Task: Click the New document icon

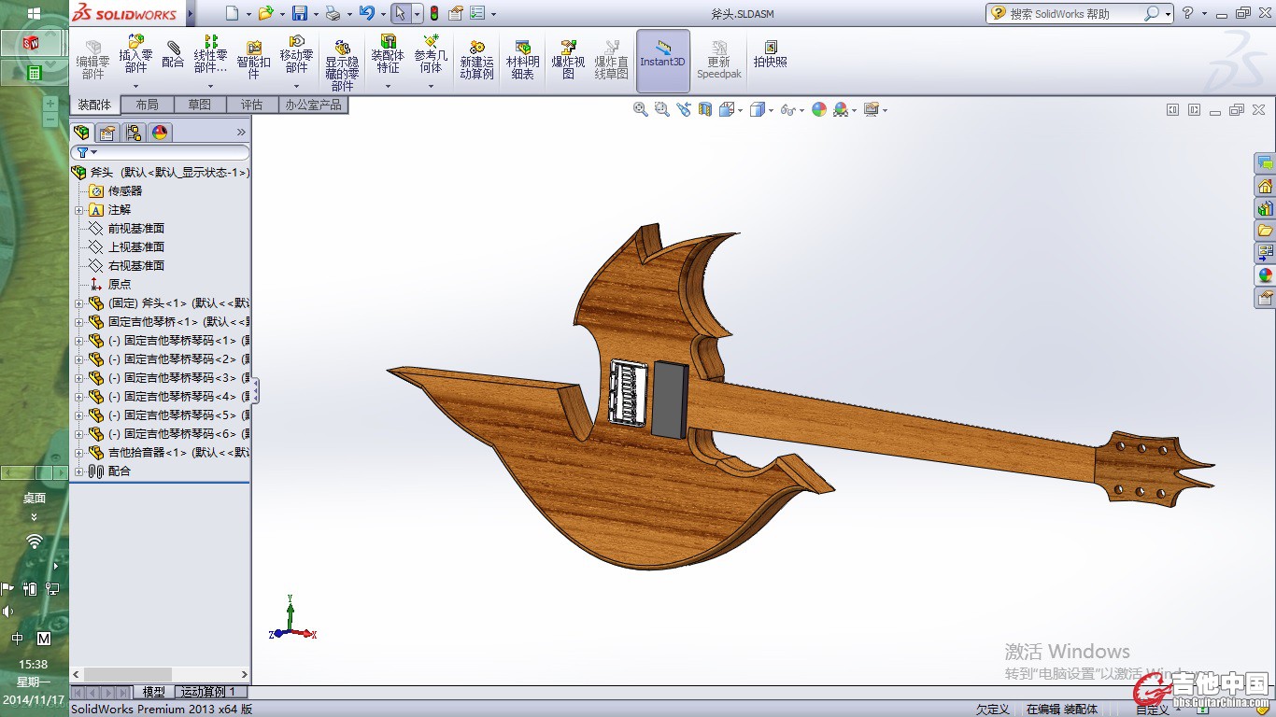Action: (x=232, y=13)
